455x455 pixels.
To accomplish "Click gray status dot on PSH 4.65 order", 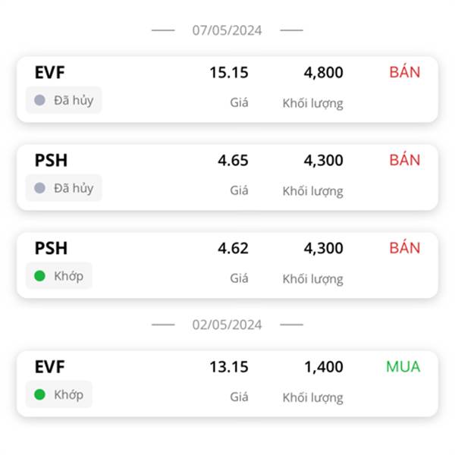I will point(39,188).
